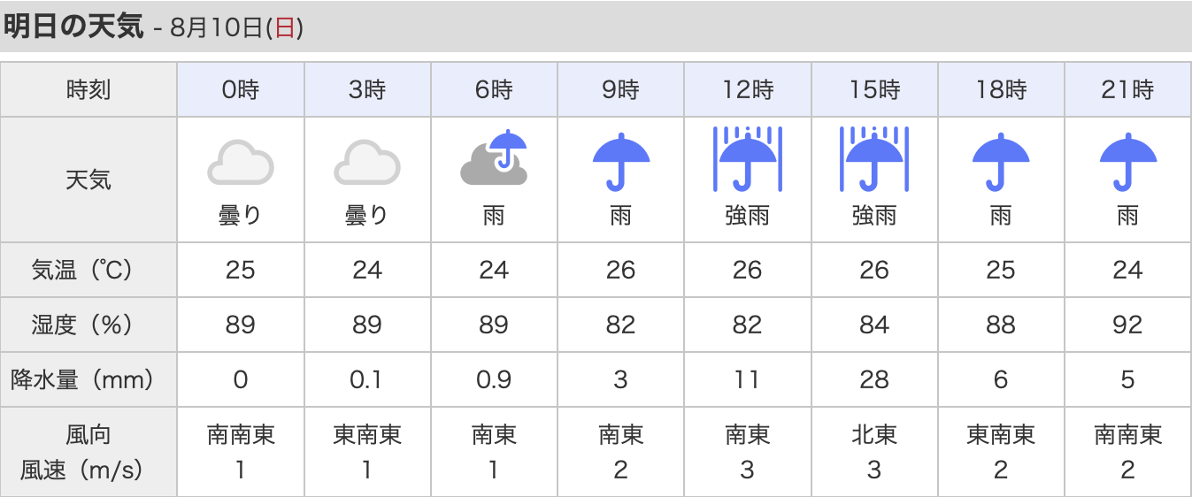1192x497 pixels.
Task: Click the 28 precipitation value at 15時
Action: click(x=874, y=380)
